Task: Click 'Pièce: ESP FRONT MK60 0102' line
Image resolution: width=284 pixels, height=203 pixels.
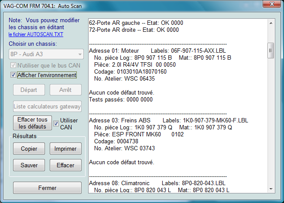Action: click(x=139, y=134)
